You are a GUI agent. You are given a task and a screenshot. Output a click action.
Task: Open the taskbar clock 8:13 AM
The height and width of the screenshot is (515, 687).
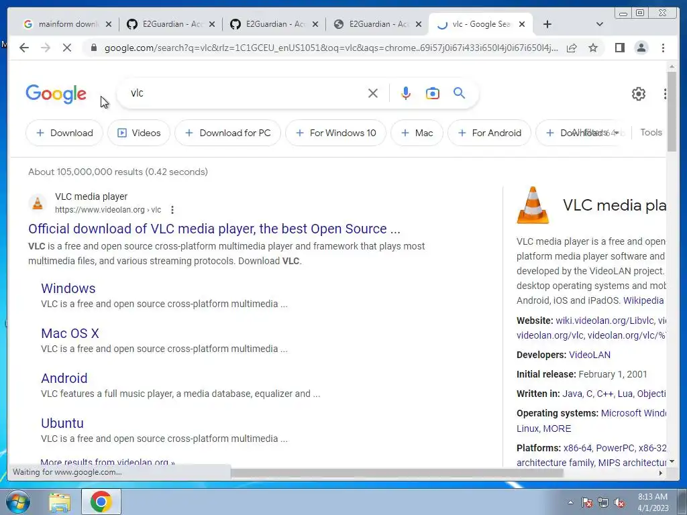click(653, 502)
